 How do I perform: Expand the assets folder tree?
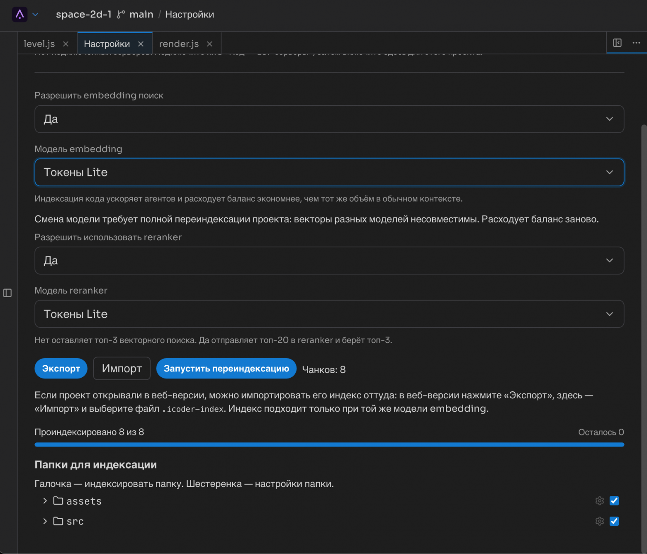[x=45, y=501]
